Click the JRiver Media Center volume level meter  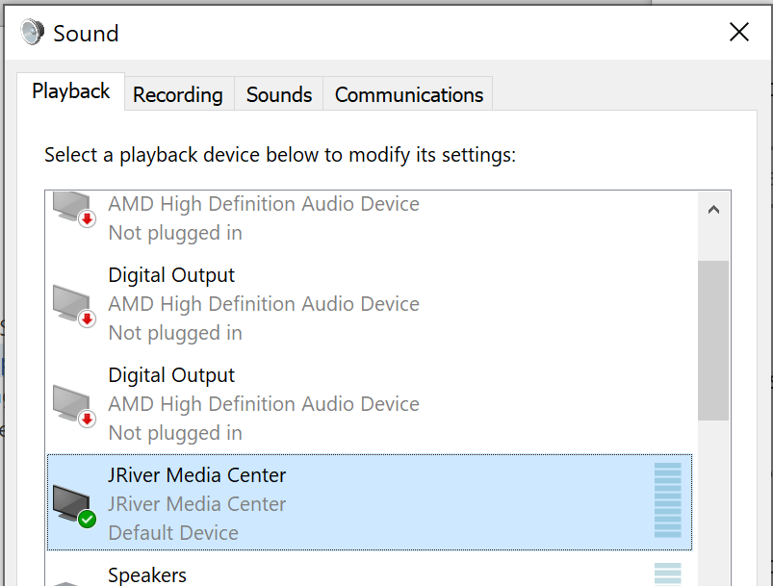coord(667,499)
